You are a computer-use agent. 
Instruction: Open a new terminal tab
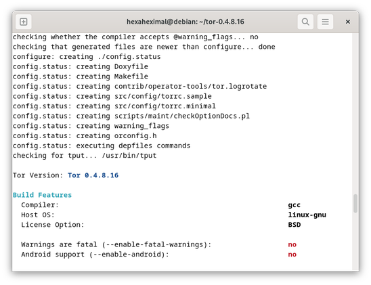pos(24,22)
